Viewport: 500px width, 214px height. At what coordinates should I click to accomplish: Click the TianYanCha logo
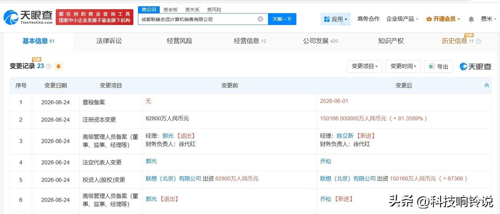click(x=28, y=17)
